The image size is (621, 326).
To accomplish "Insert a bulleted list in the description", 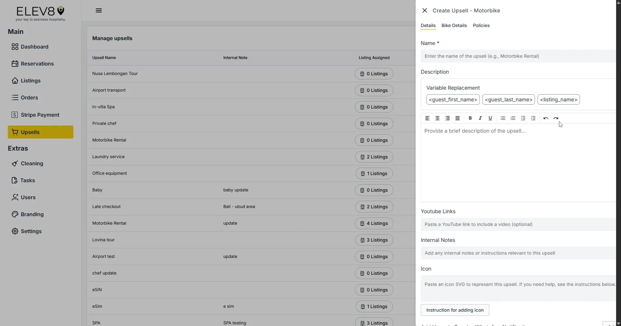I will pyautogui.click(x=503, y=118).
